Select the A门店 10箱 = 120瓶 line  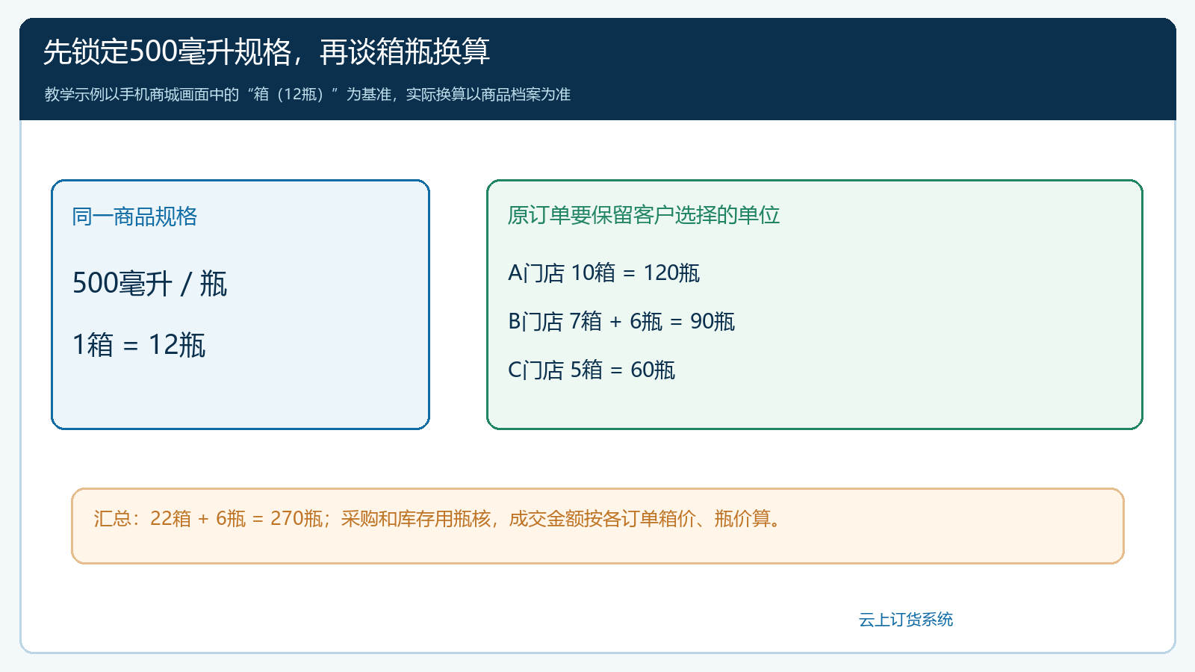tap(603, 273)
